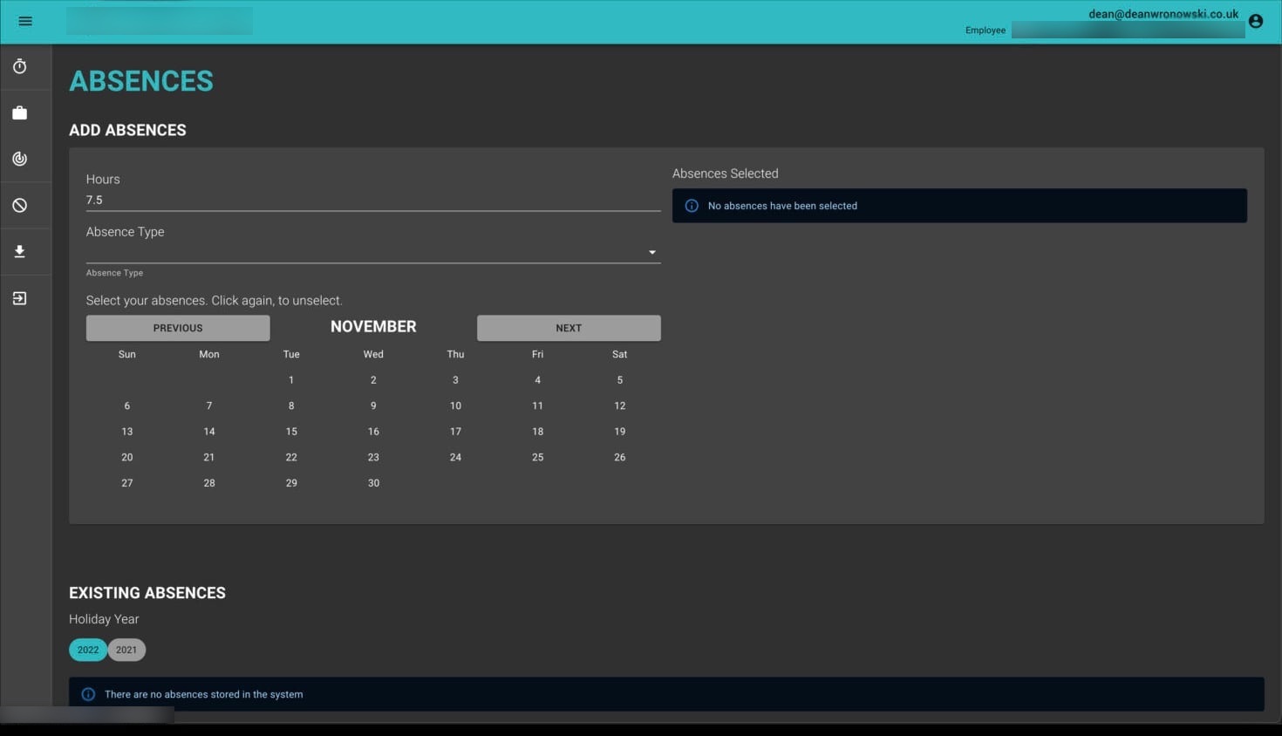
Task: Select November 17 on the calendar
Action: 455,432
